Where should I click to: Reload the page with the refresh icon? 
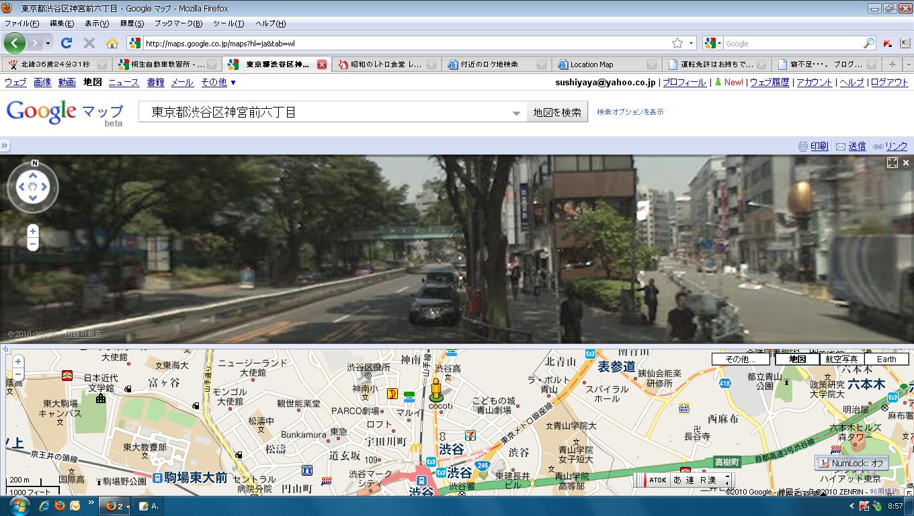66,43
